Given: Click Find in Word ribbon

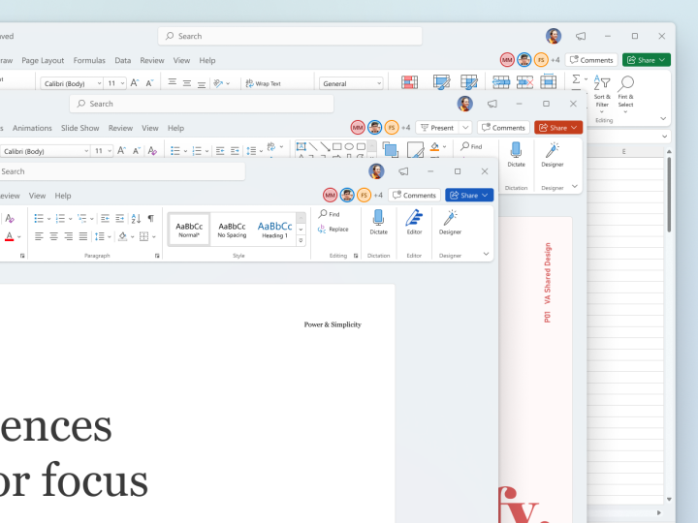Looking at the screenshot, I should pos(329,214).
